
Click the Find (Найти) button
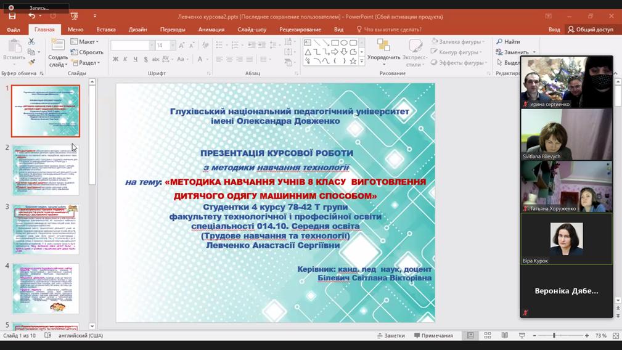click(509, 42)
